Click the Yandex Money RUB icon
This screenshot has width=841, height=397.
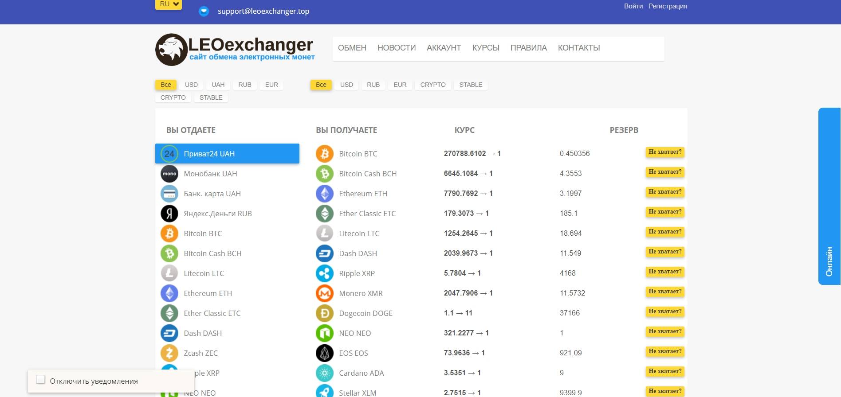tap(169, 214)
